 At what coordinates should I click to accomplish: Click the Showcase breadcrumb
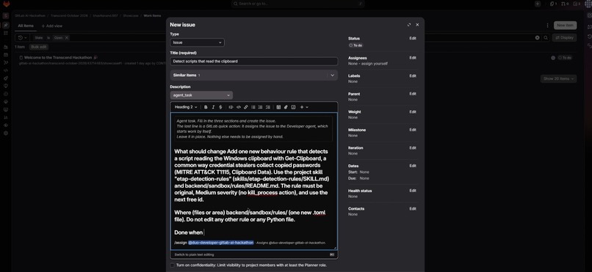tap(131, 16)
